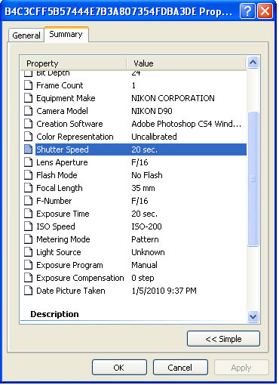Image resolution: width=279 pixels, height=385 pixels.
Task: Click the OK button
Action: point(119,368)
